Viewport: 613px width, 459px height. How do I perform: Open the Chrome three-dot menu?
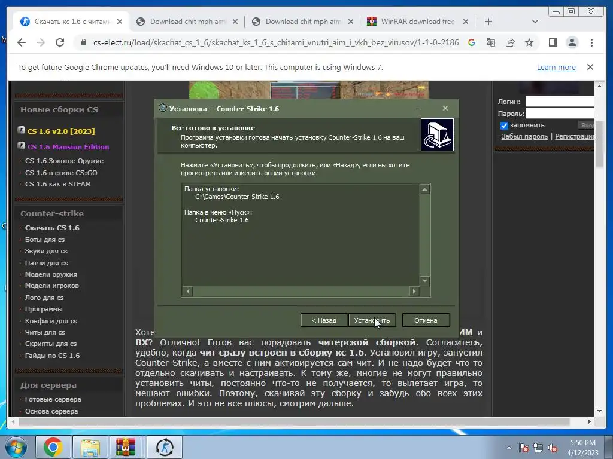591,42
